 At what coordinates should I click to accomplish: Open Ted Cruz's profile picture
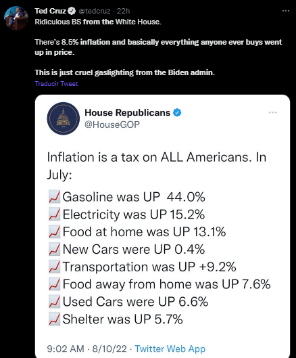[x=16, y=18]
